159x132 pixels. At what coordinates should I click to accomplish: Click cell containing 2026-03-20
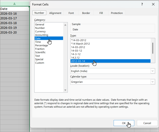[14, 33]
